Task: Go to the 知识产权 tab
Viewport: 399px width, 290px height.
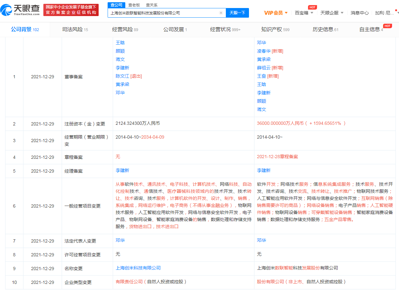Action: coord(275,30)
